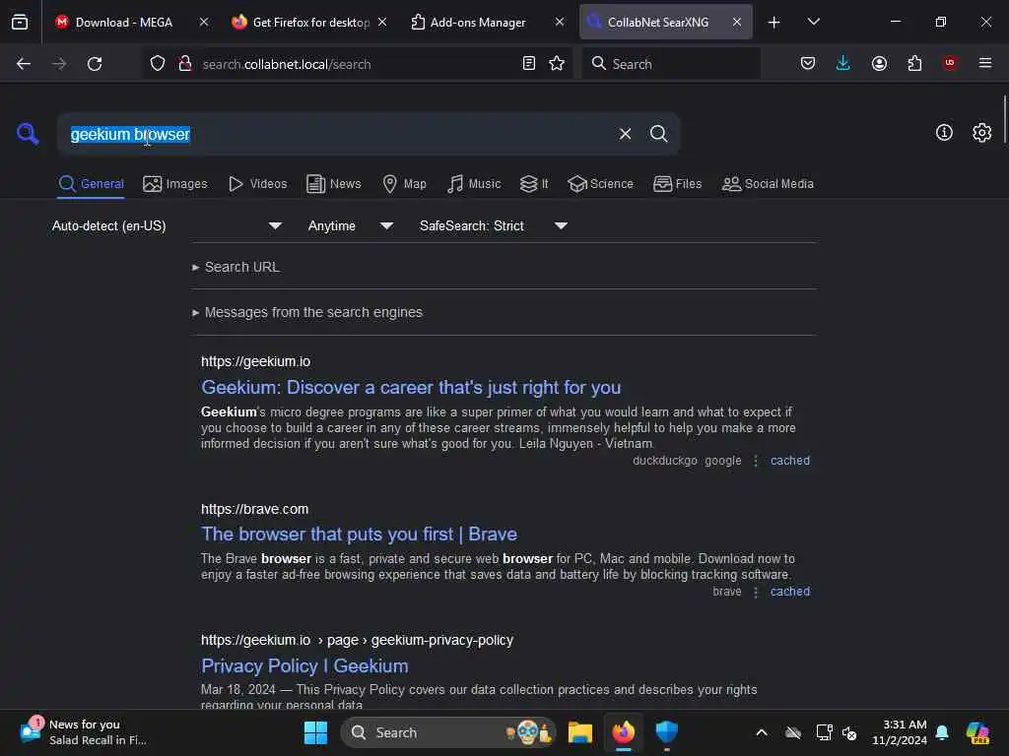Open Save to Pocket icon
This screenshot has width=1009, height=756.
click(x=808, y=64)
